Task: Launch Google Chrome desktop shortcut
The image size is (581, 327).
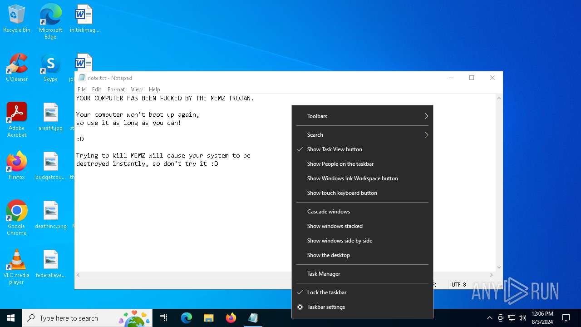Action: [17, 218]
